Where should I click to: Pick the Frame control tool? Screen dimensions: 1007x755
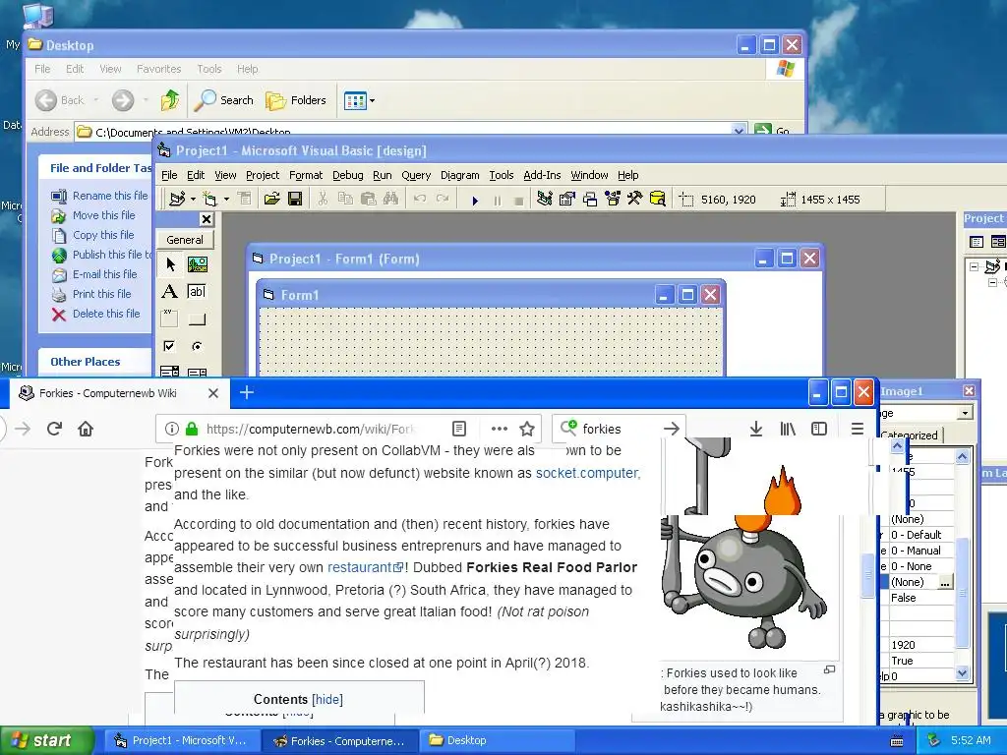click(169, 319)
